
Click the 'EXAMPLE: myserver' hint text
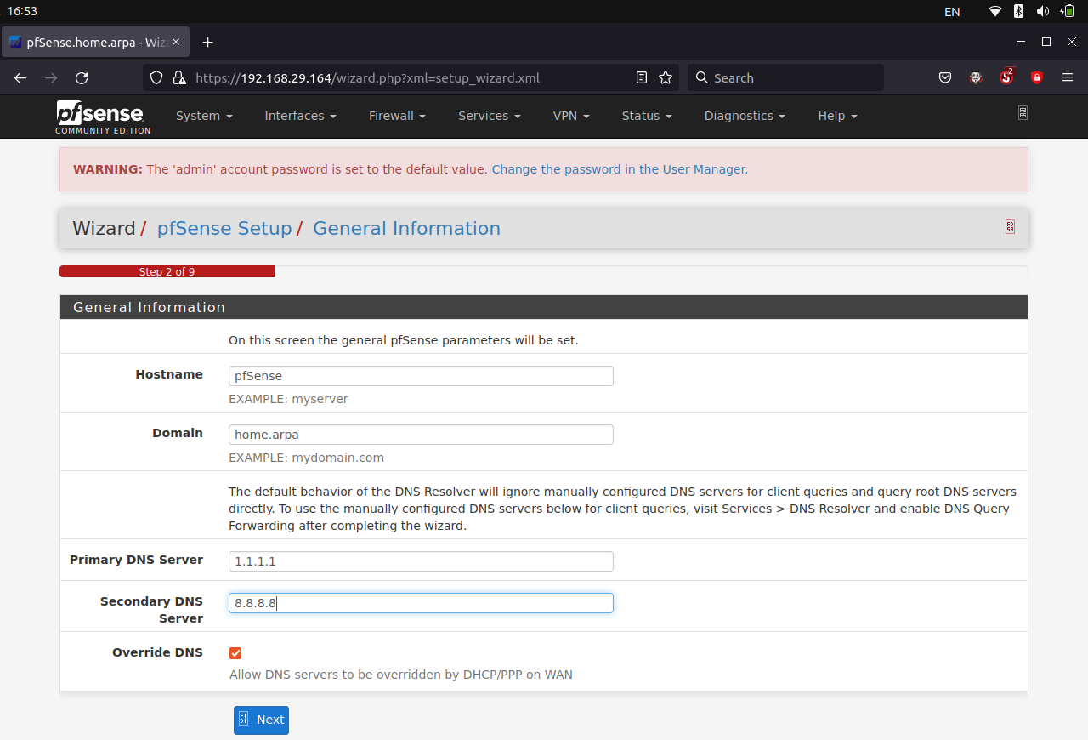click(288, 399)
